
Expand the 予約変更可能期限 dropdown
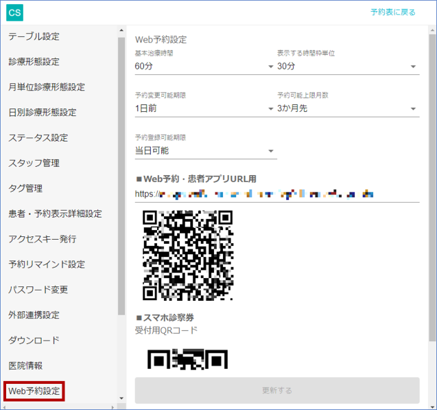pyautogui.click(x=204, y=109)
